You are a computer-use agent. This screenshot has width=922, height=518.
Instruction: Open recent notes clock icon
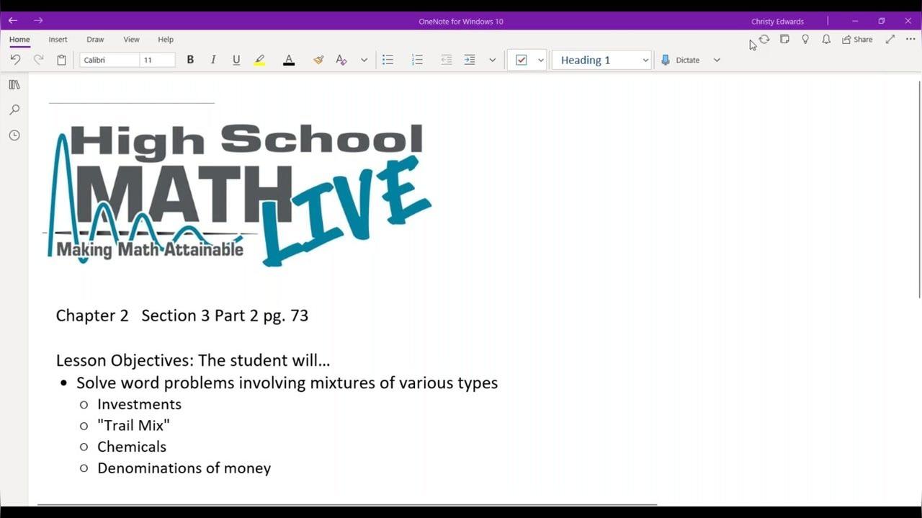pos(14,135)
